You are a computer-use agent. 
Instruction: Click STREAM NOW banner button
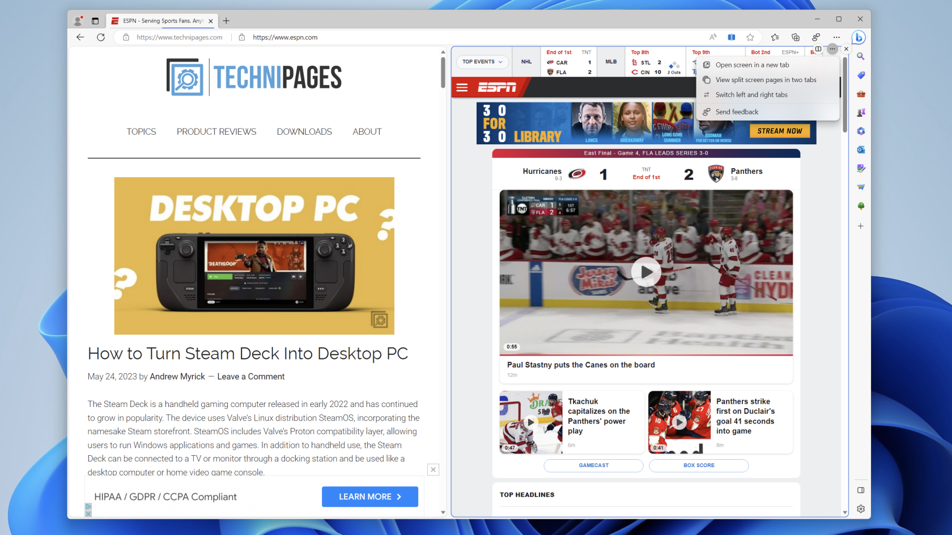(780, 131)
